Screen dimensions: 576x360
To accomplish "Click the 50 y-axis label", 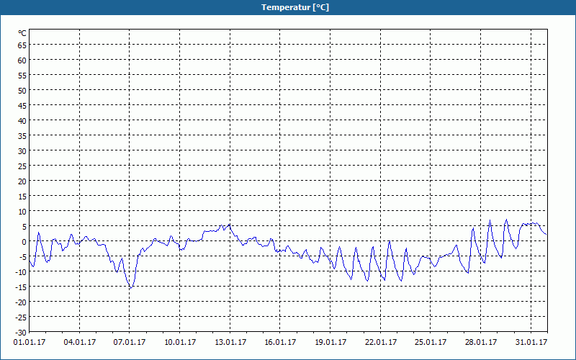I will coord(22,91).
